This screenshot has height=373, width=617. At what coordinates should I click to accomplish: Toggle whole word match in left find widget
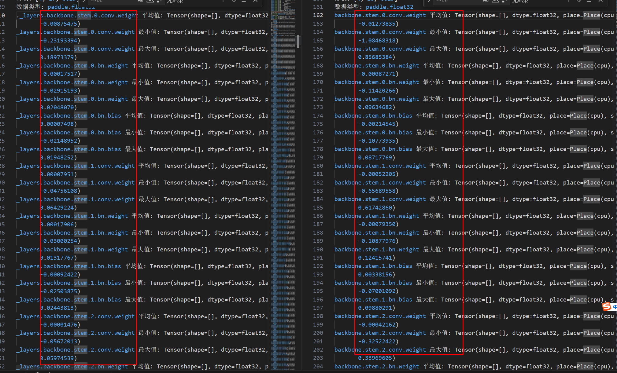point(150,1)
